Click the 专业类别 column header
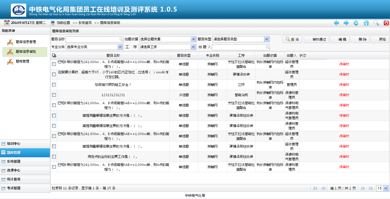390x199 pixels. click(x=213, y=56)
